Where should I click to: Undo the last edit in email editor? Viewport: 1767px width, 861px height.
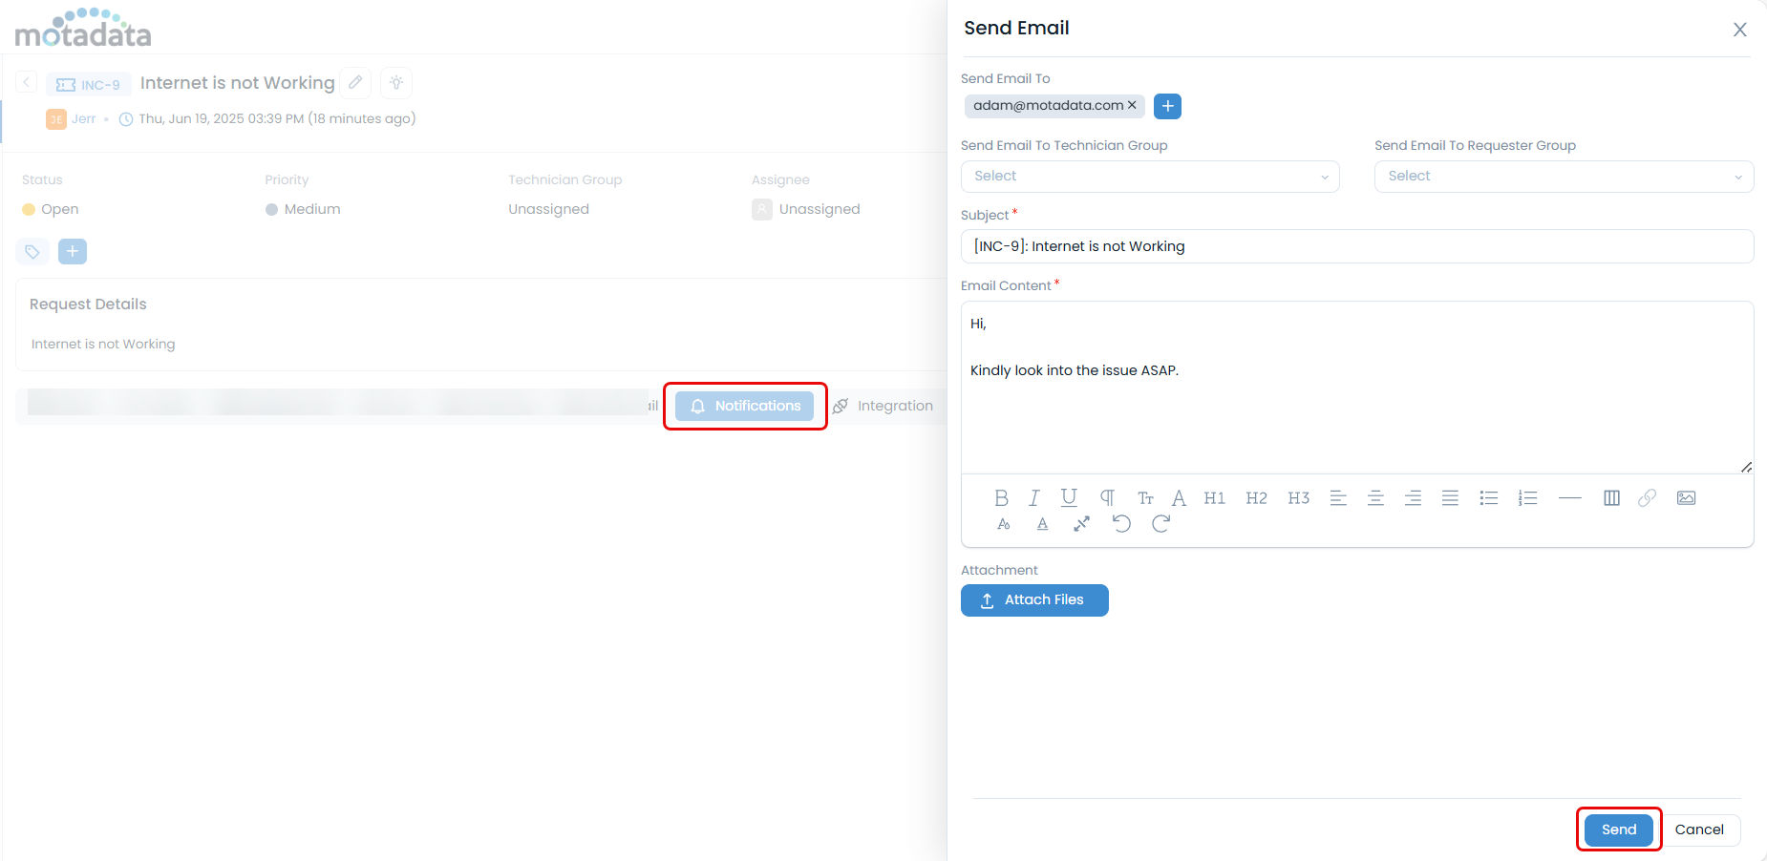click(1121, 523)
